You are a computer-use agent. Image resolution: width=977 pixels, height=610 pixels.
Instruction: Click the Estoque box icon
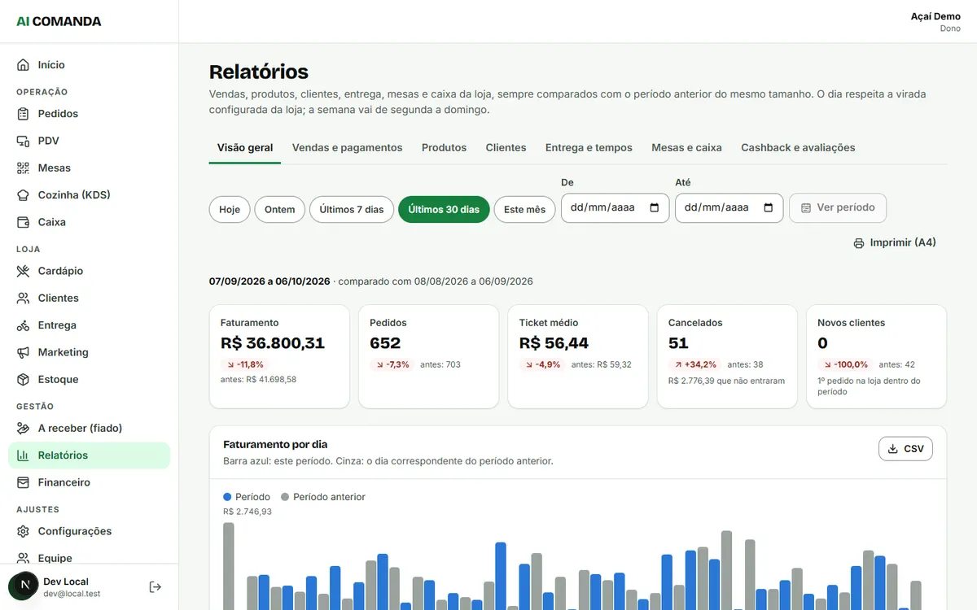click(23, 380)
